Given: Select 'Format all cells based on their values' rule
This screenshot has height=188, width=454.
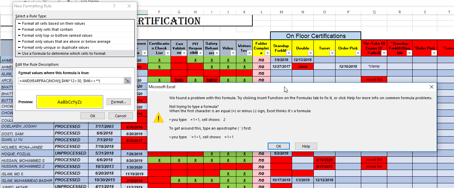Looking at the screenshot, I should (75, 23).
